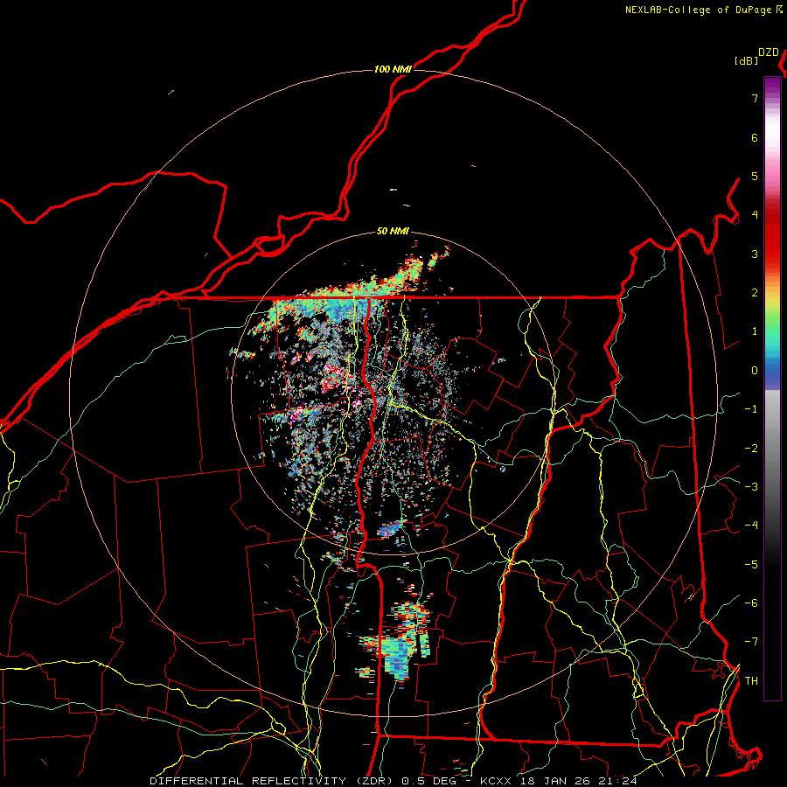Click the '21:24' timestamp in the caption
Viewport: 787px width, 787px height.
coord(617,781)
